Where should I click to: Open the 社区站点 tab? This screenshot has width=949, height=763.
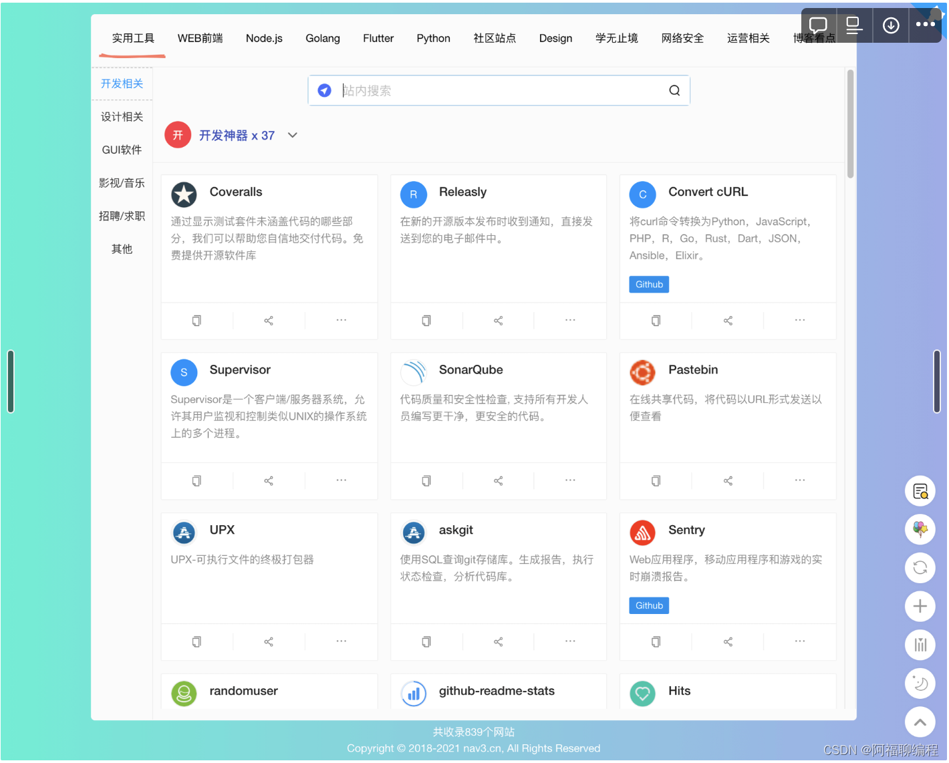click(x=495, y=39)
